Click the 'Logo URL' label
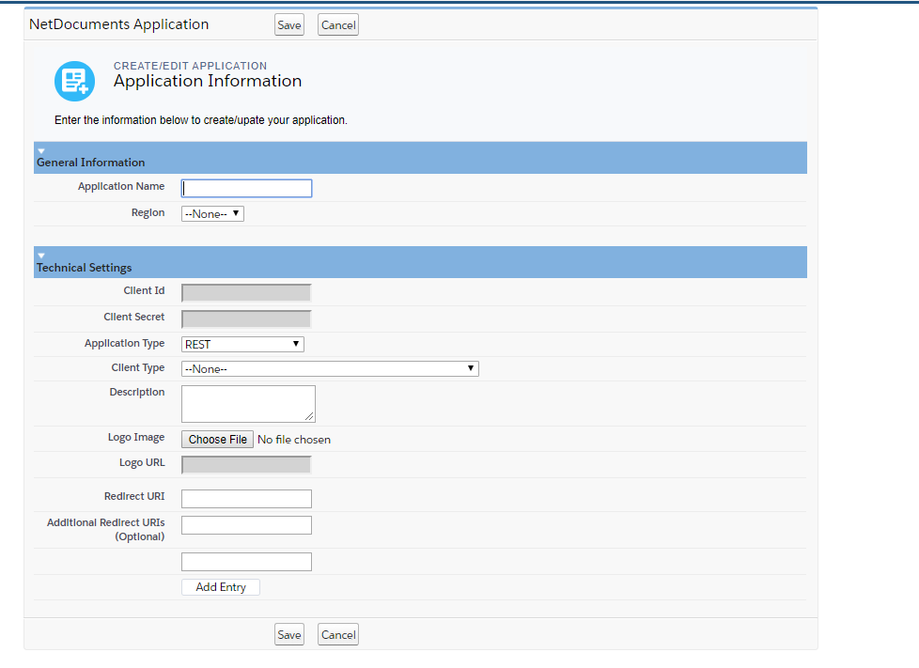Image resolution: width=919 pixels, height=668 pixels. tap(142, 463)
